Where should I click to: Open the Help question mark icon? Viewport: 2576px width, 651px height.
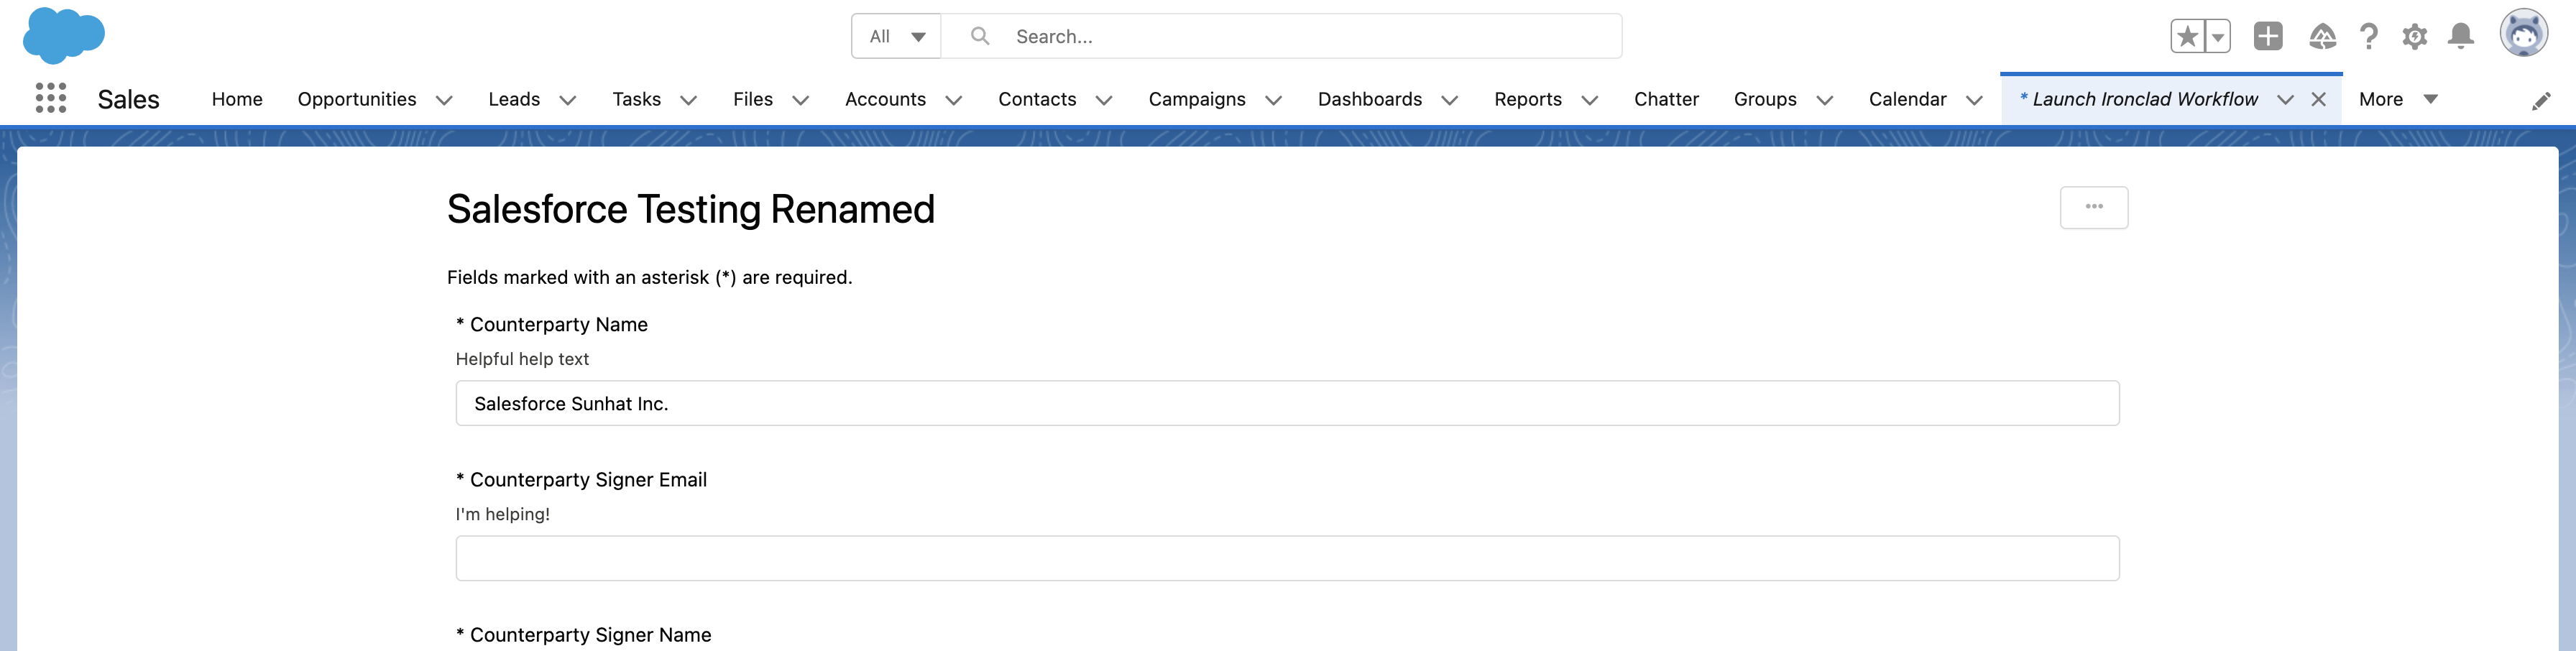[x=2369, y=36]
